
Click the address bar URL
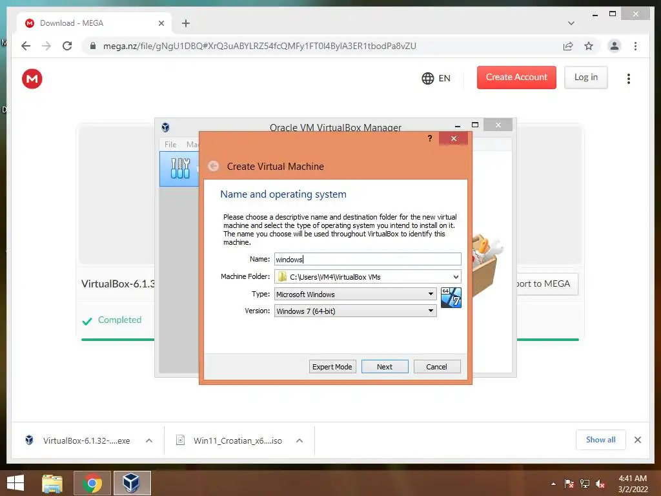point(259,46)
